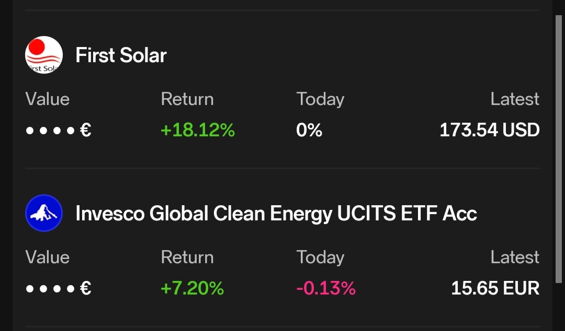
Task: Open Invesco Global Clean Energy UCITS ETF Acc
Action: click(276, 214)
